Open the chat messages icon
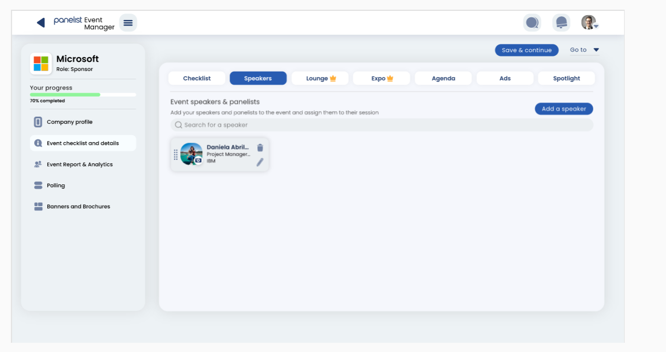Viewport: 666px width, 352px height. pos(532,23)
